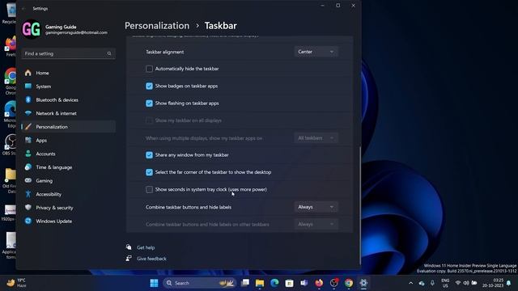Click the microphone tray icon

tap(432, 283)
